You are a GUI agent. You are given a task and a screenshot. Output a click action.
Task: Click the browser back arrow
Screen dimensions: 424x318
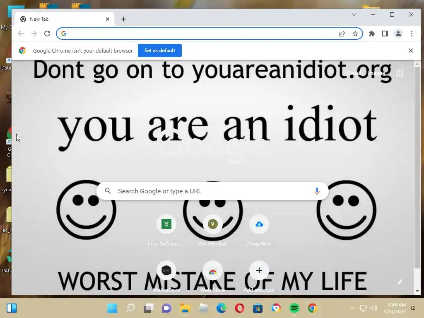(21, 34)
